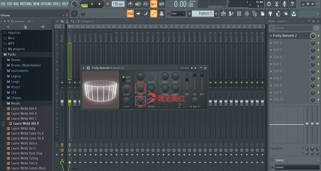Toggle the Slot 5 enable LED
Image resolution: width=321 pixels, height=171 pixels.
318,64
